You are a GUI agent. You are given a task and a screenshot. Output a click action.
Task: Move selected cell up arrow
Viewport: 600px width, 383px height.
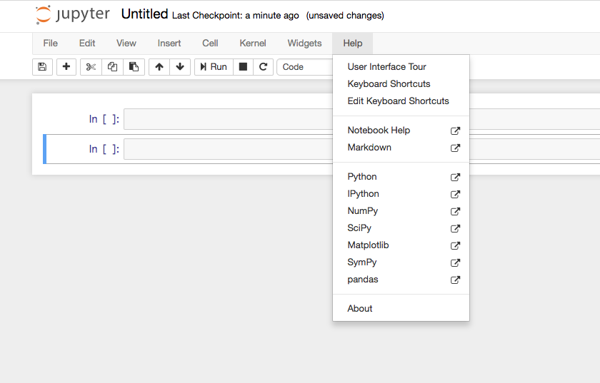coord(159,67)
